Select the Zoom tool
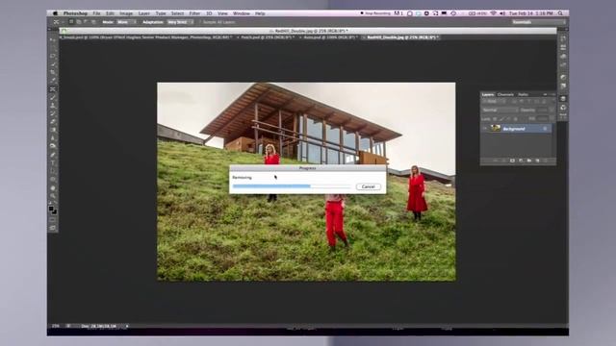This screenshot has width=616, height=346. (x=53, y=196)
